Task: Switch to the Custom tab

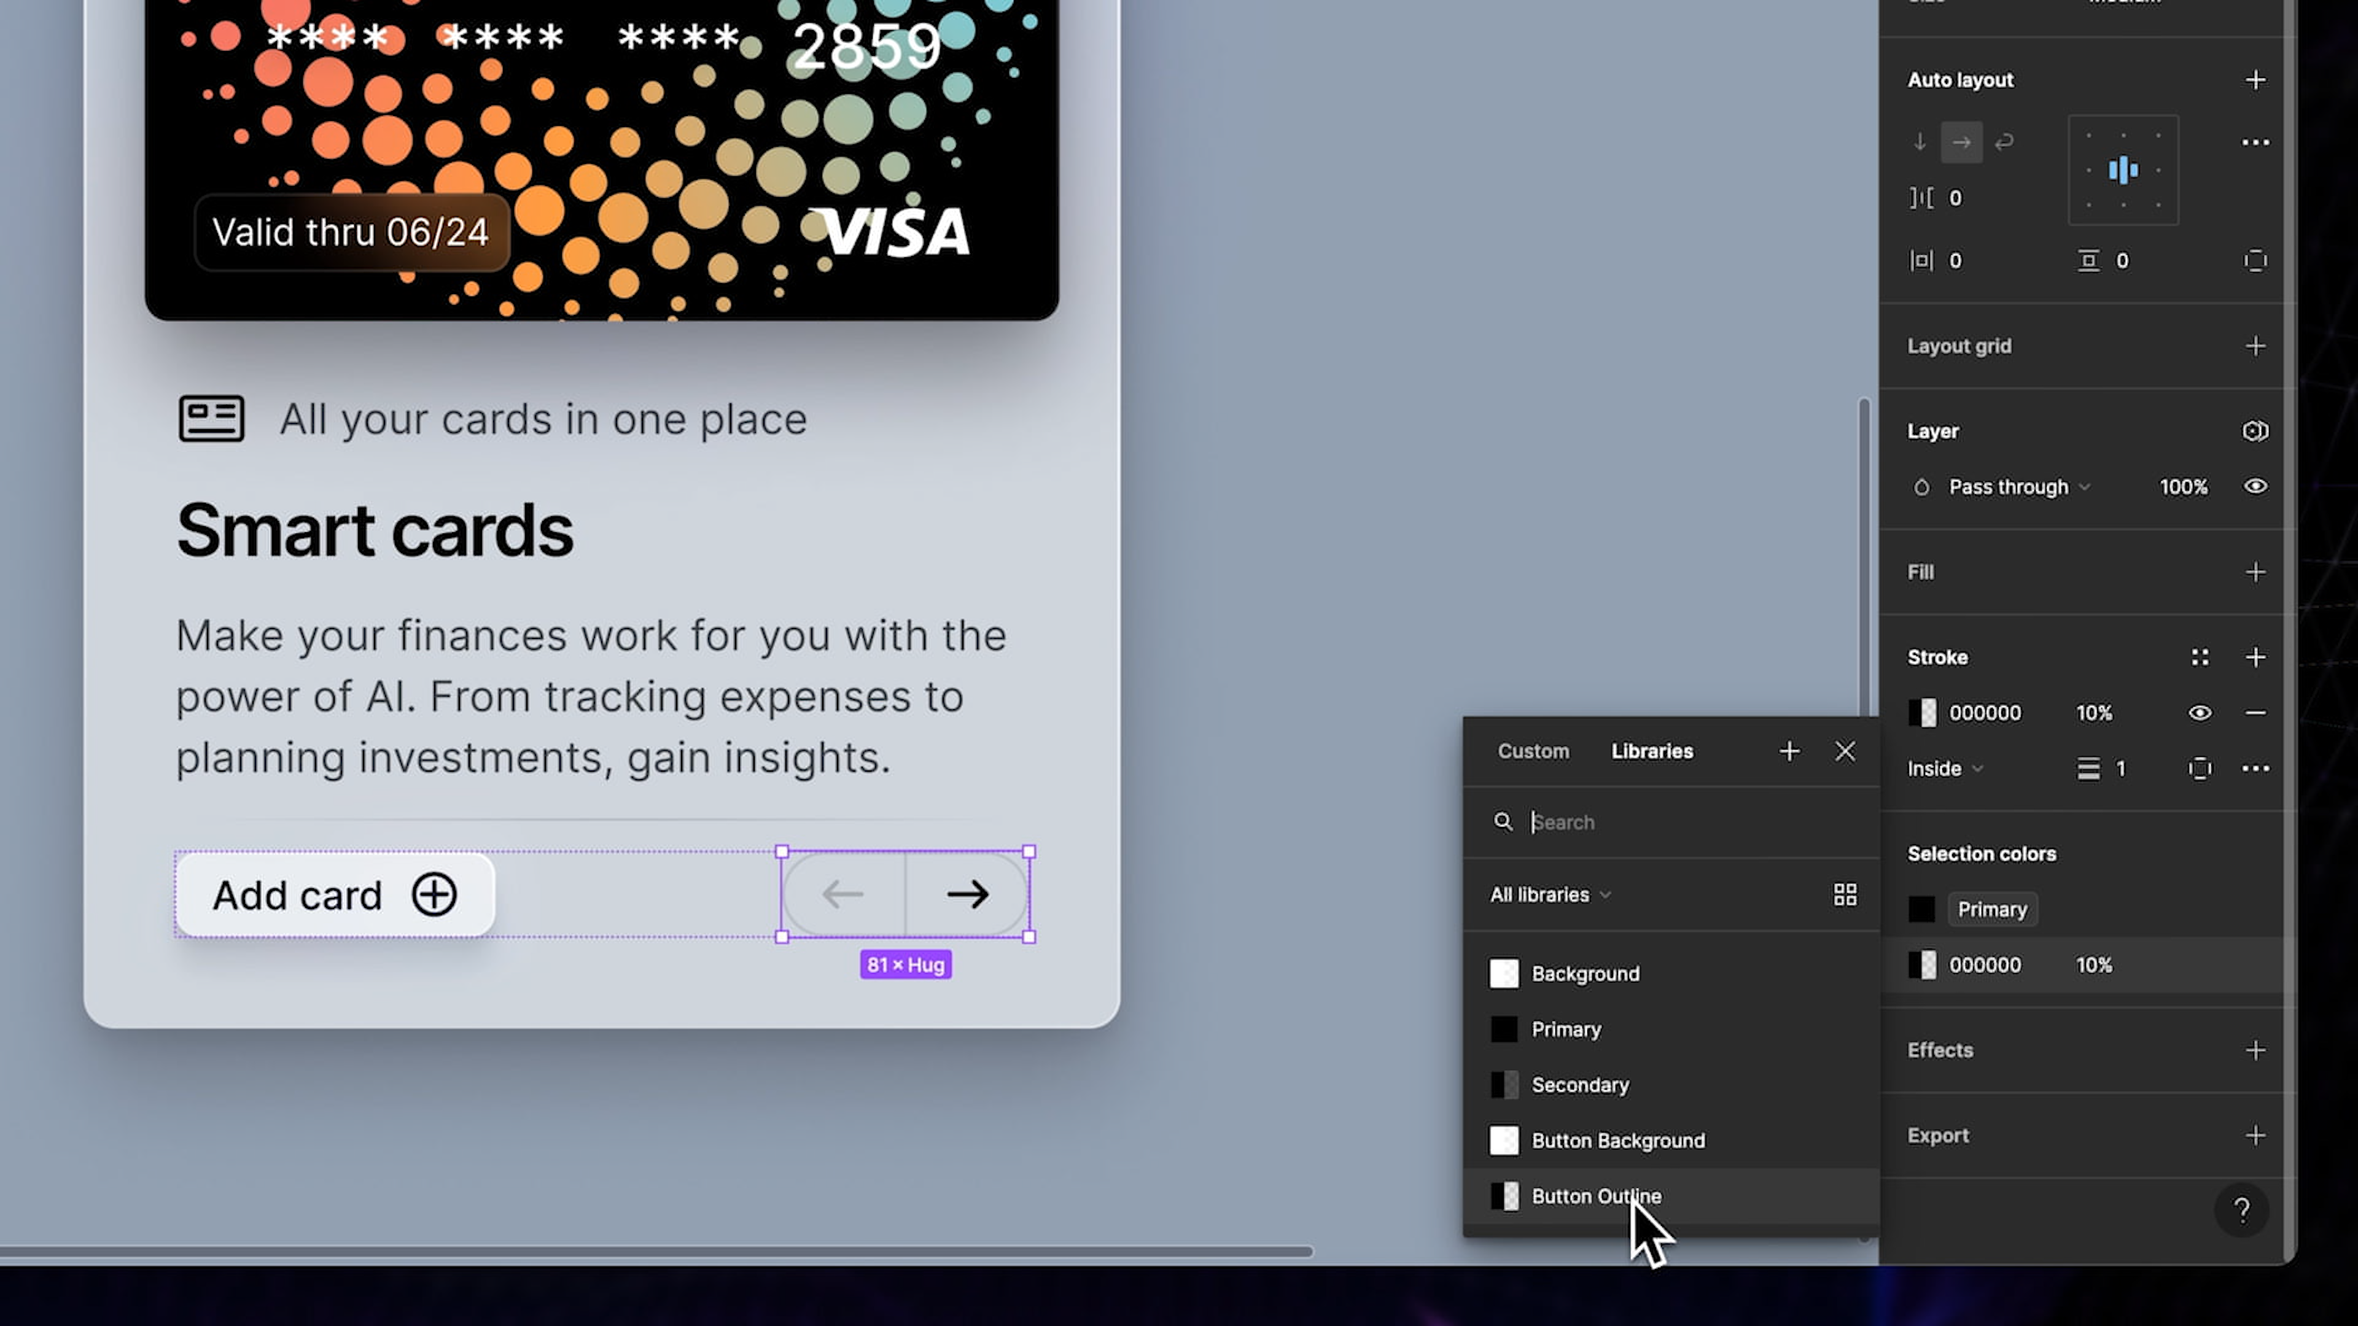Action: 1532,750
